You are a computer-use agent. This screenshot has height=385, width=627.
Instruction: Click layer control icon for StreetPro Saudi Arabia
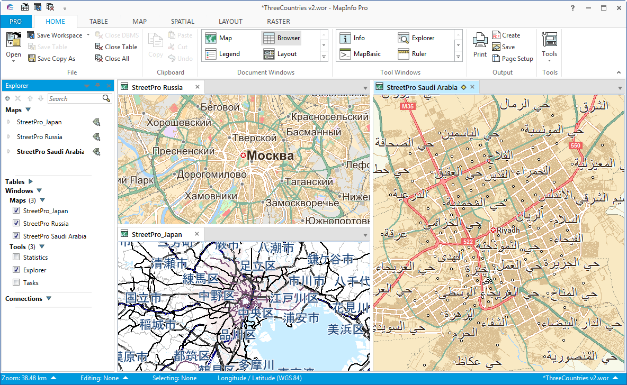tap(96, 152)
